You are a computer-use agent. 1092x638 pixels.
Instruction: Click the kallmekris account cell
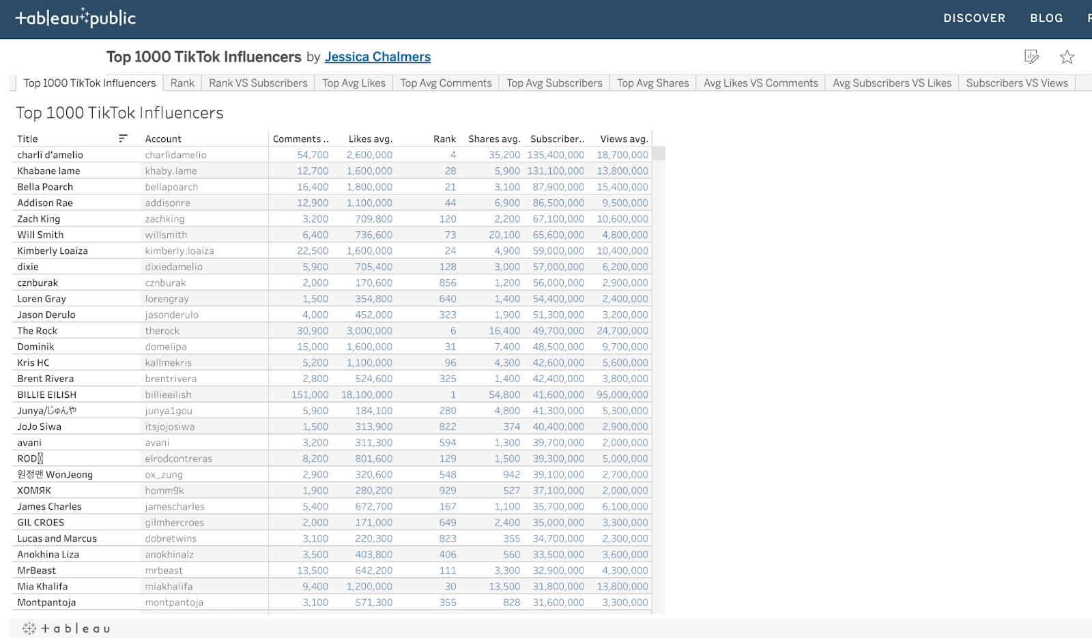169,363
